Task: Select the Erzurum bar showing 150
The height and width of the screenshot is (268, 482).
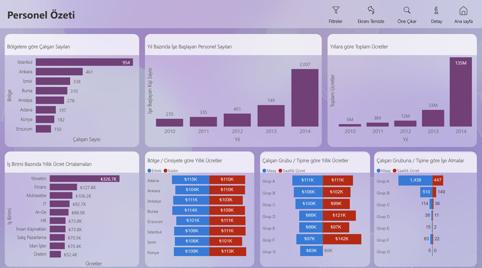Action: (x=43, y=129)
